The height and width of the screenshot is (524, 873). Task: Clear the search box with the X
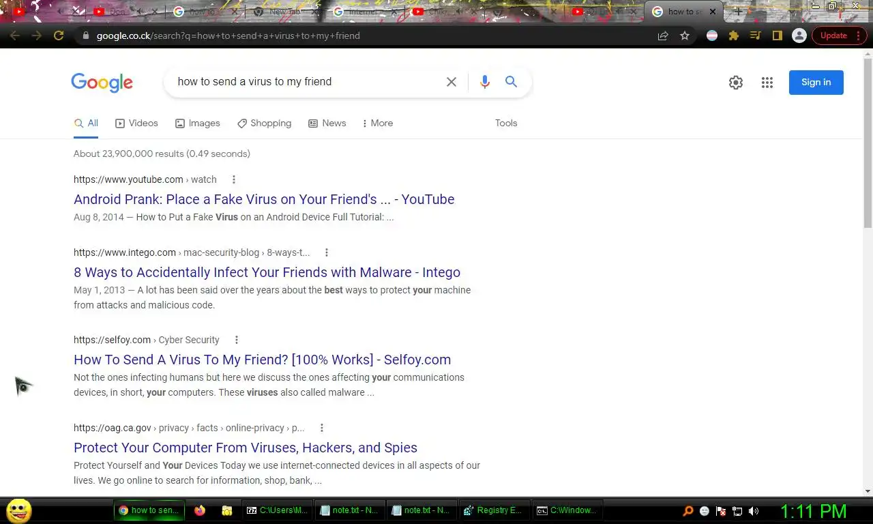(x=452, y=82)
